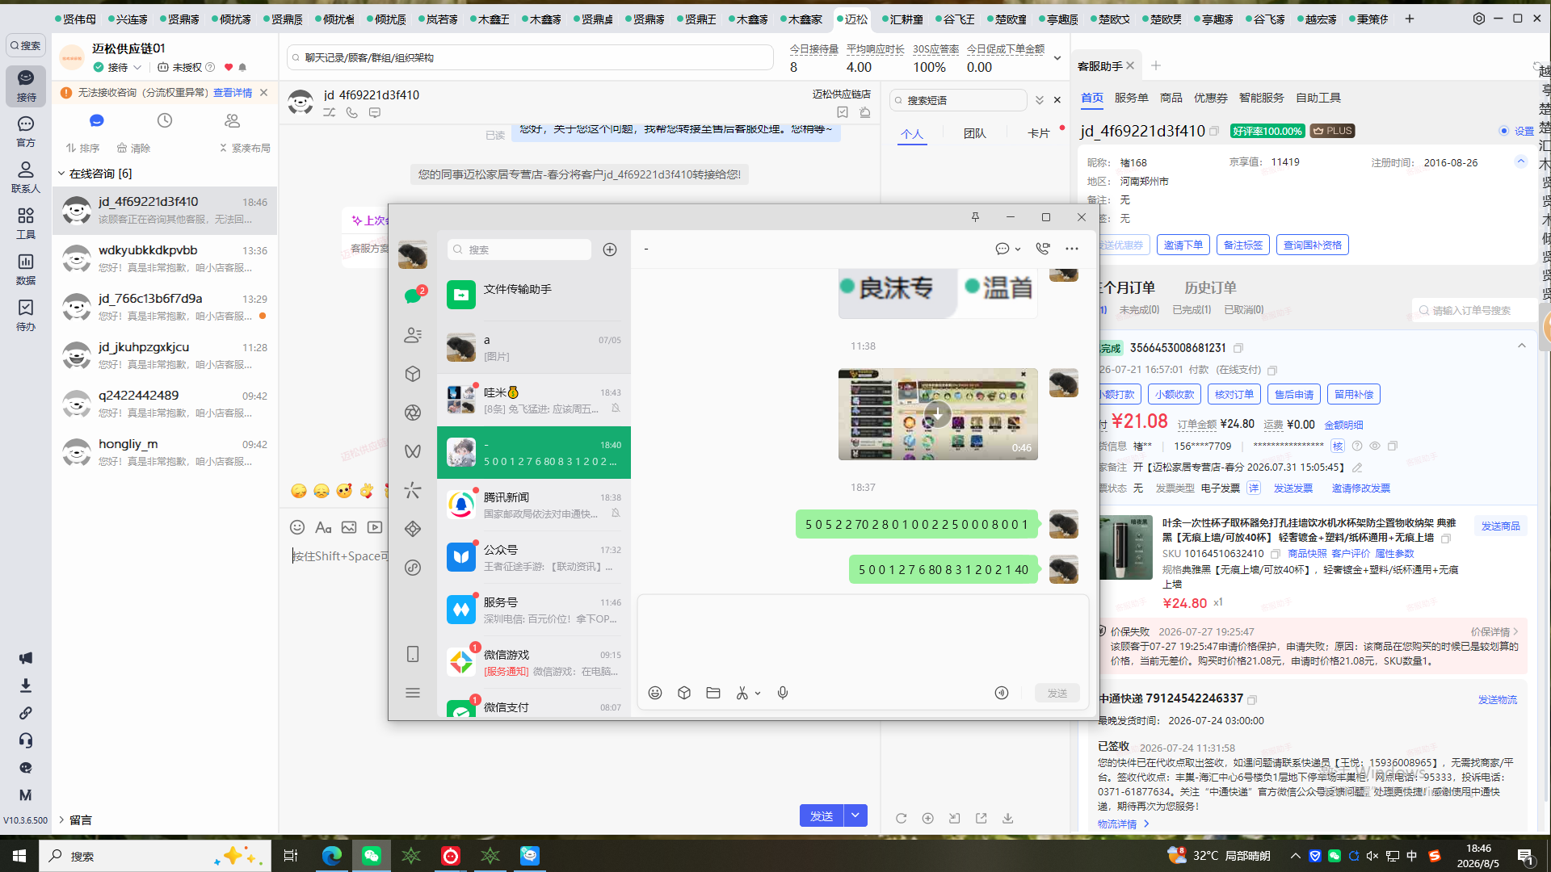Screen dimensions: 1551x872
Task: Open Task View on the taskbar
Action: 291,856
